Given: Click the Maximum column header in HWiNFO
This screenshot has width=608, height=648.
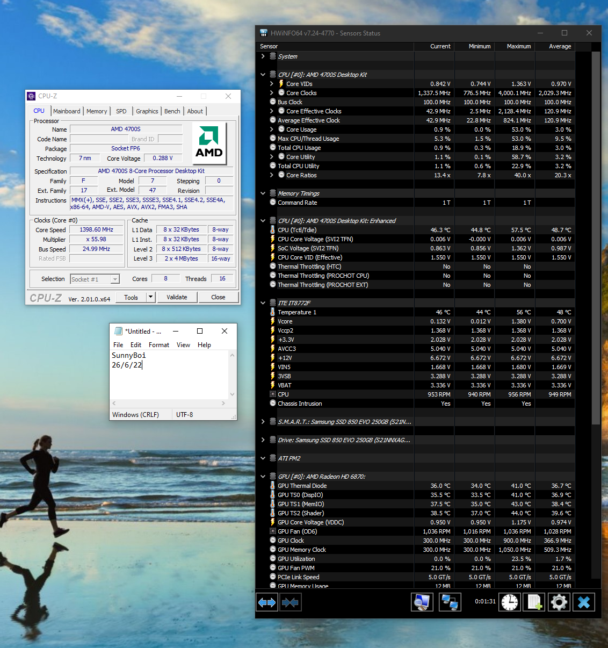Looking at the screenshot, I should (514, 46).
